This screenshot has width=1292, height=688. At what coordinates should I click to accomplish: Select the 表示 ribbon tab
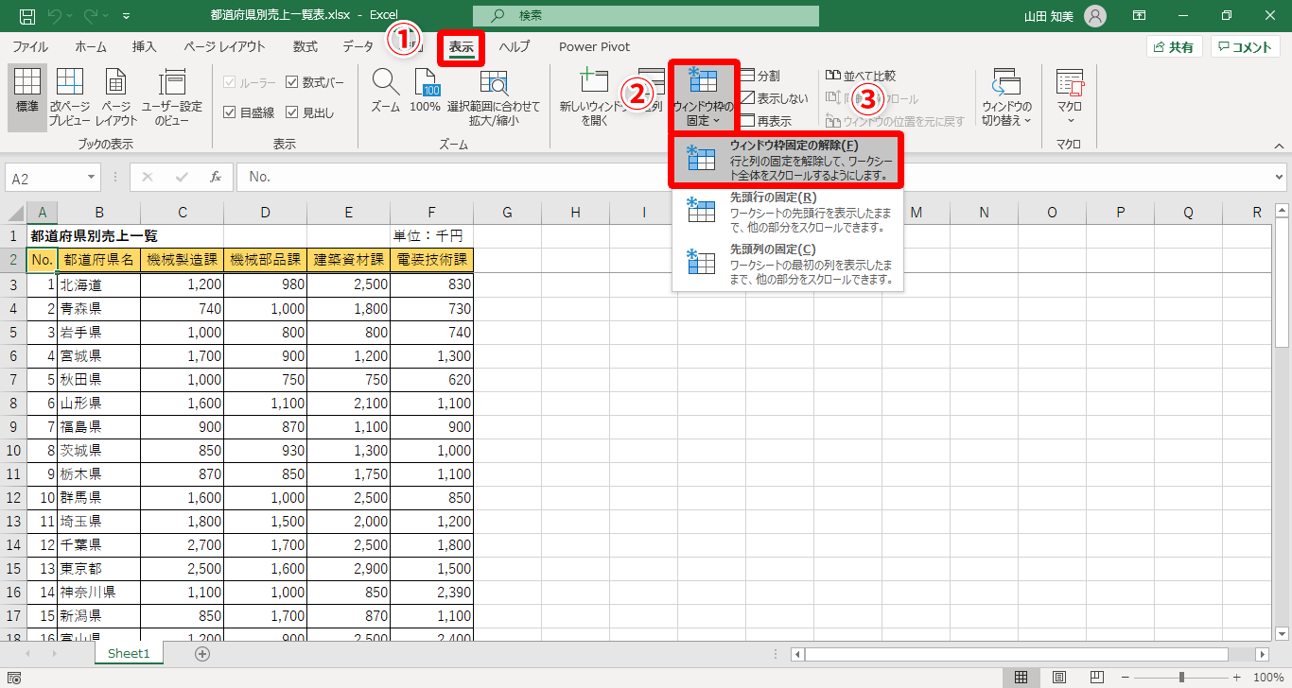462,47
